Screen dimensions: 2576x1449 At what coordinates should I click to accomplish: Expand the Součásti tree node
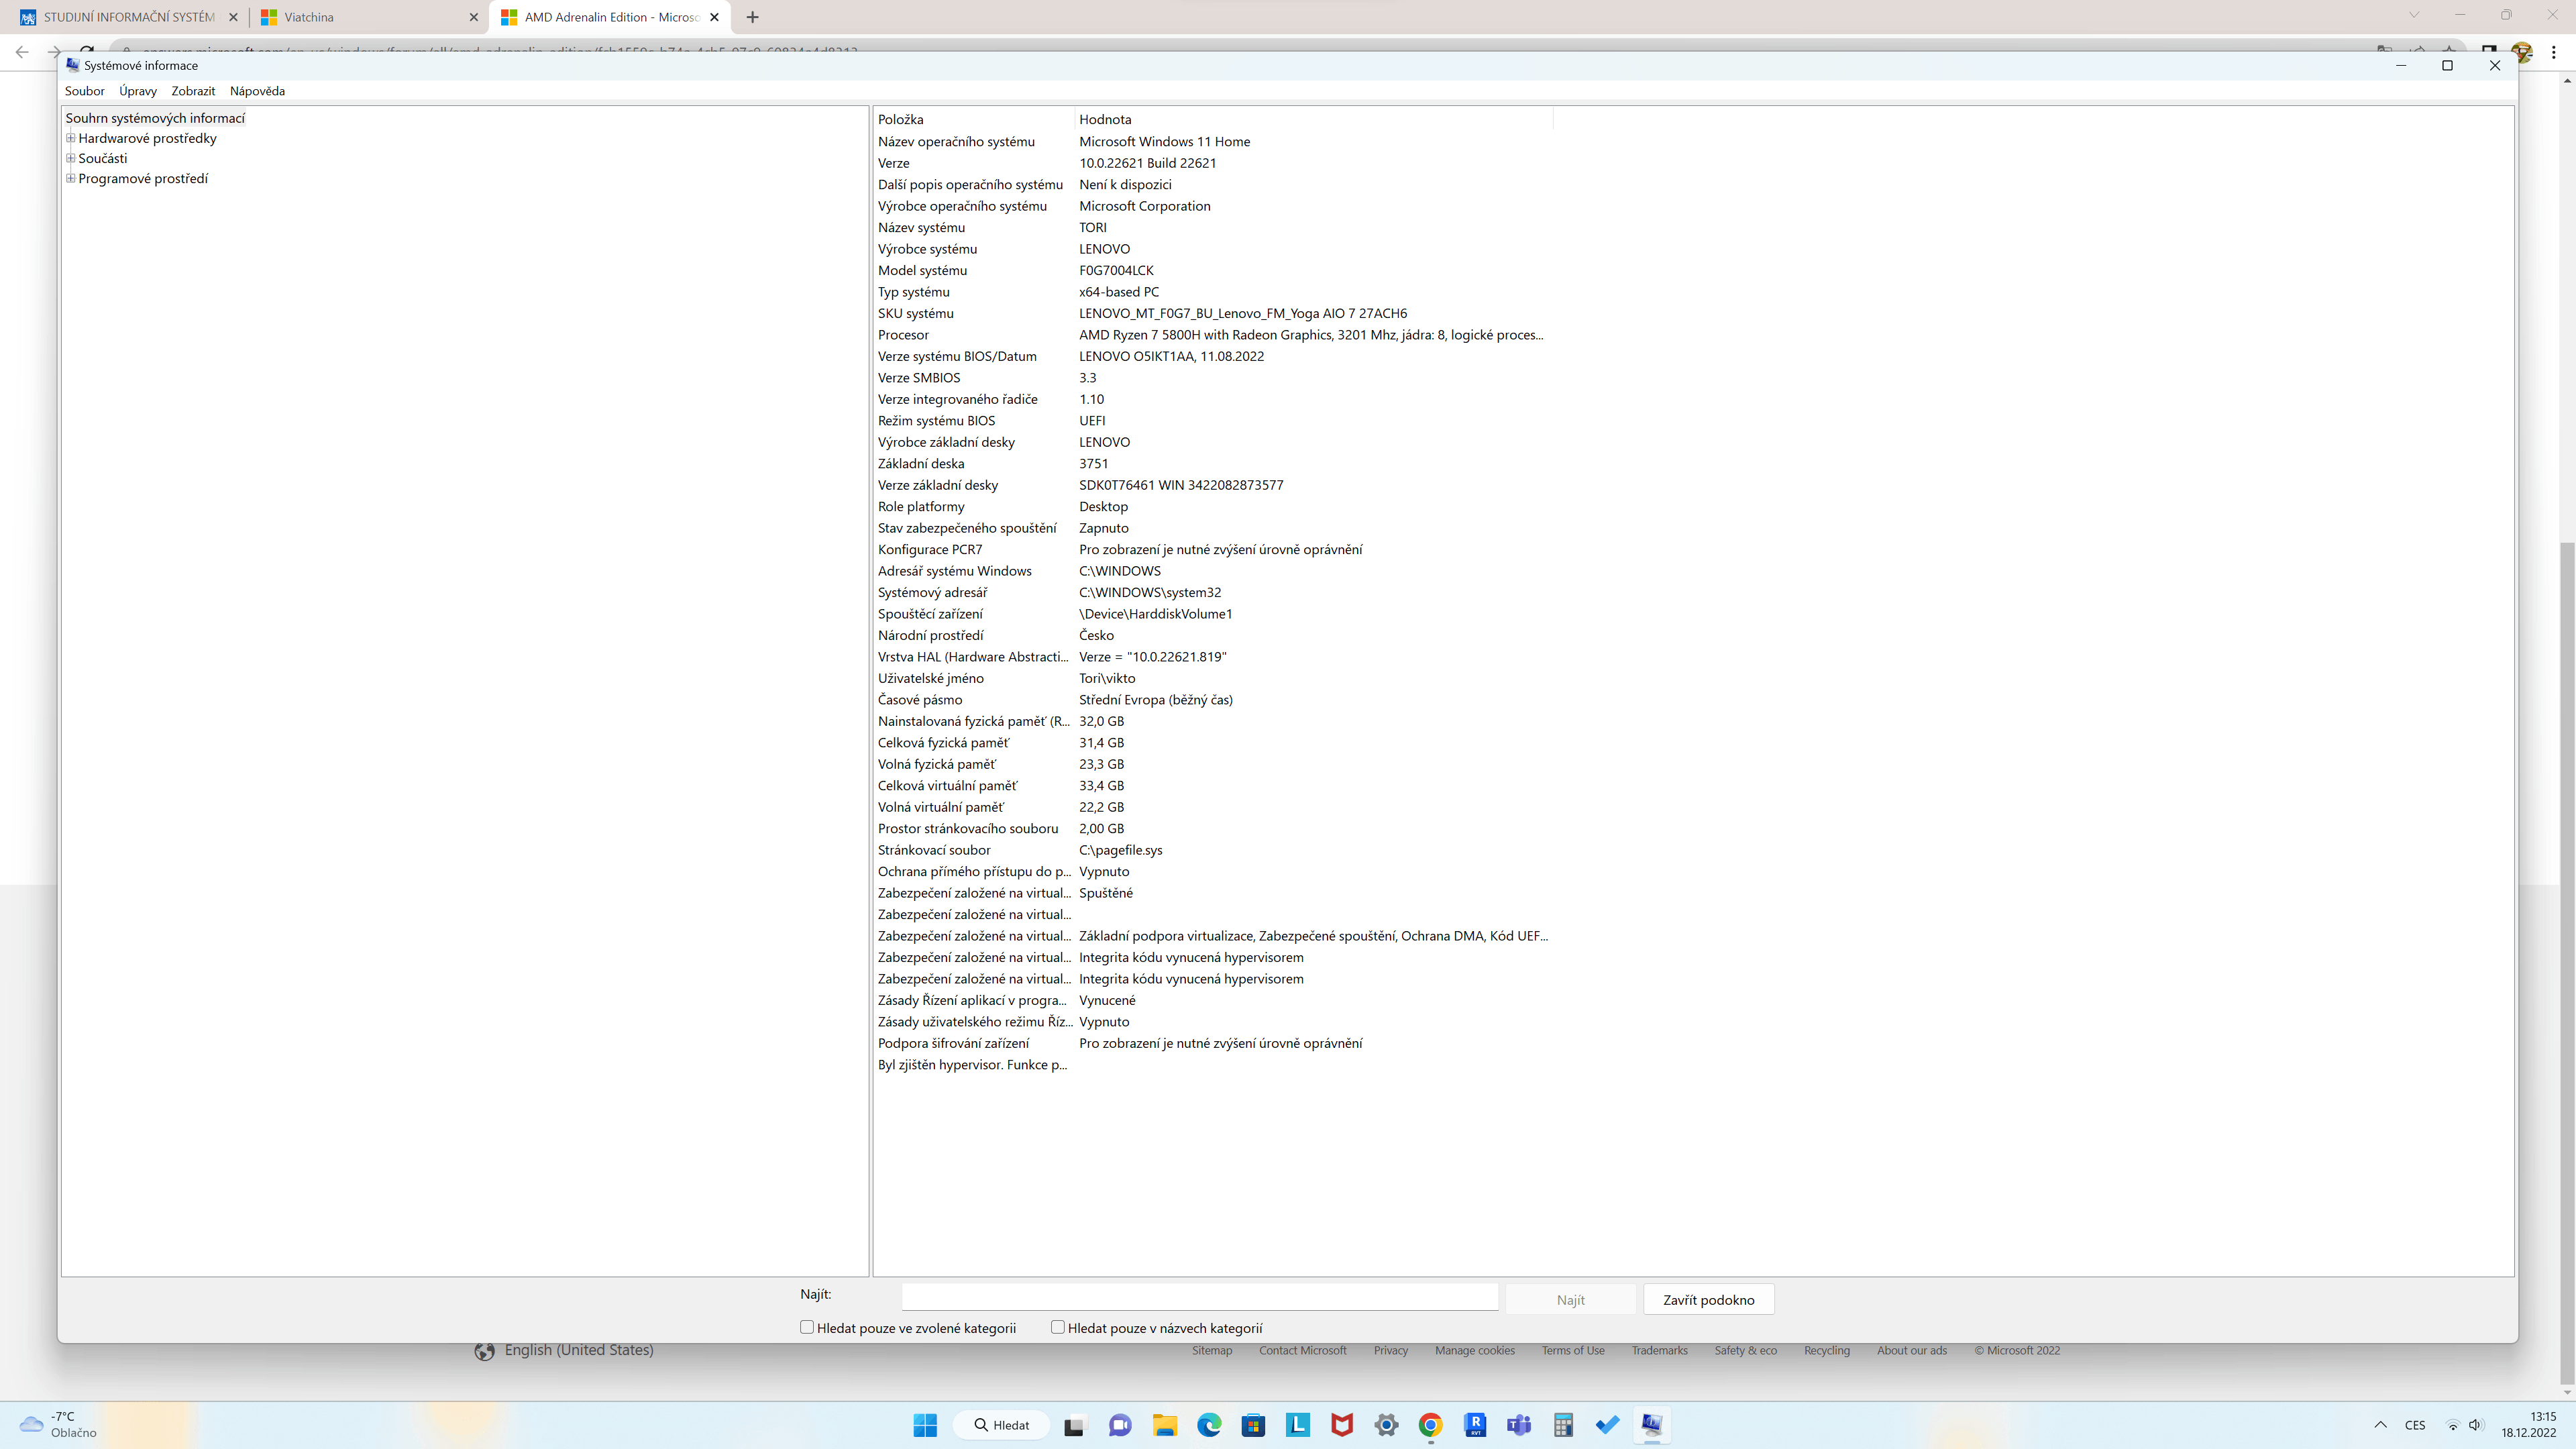click(71, 158)
